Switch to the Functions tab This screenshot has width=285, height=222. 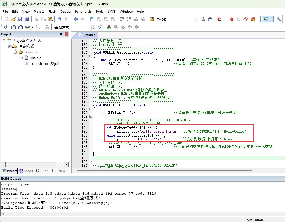43,171
